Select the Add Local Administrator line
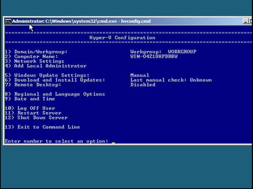The image size is (253, 189). click(x=46, y=66)
